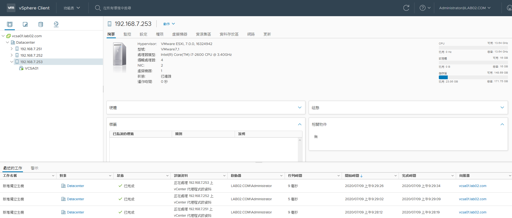The height and width of the screenshot is (218, 512).
Task: Open vcsa01.lab02.com link in the 9:29:09 row
Action: pyautogui.click(x=473, y=199)
